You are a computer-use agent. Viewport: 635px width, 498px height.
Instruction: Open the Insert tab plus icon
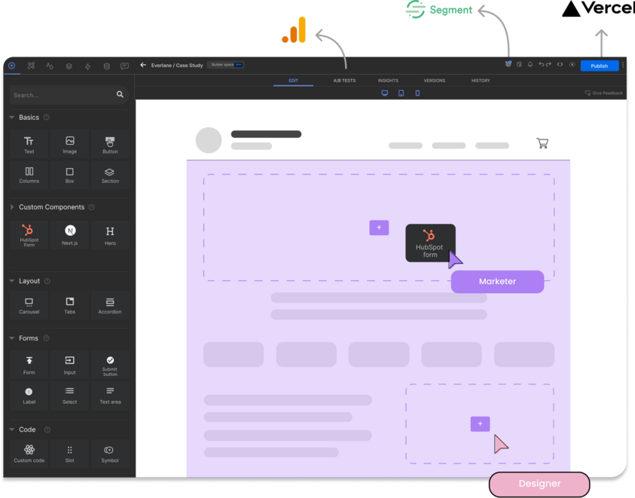12,66
